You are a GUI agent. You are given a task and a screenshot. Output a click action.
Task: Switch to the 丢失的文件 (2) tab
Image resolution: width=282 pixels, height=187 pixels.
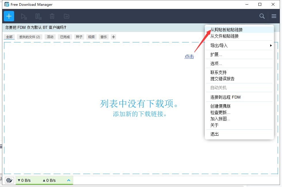pyautogui.click(x=30, y=37)
